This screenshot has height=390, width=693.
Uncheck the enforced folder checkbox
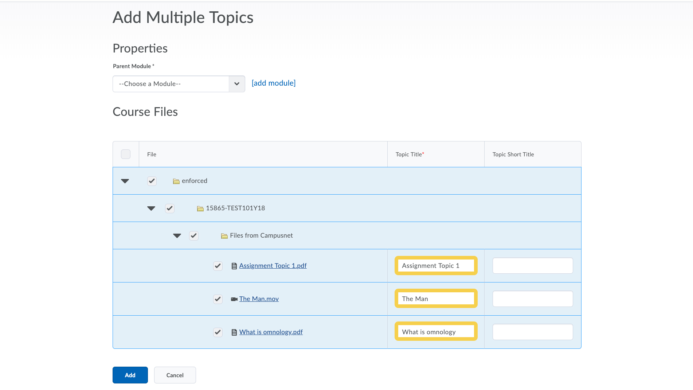click(x=152, y=181)
